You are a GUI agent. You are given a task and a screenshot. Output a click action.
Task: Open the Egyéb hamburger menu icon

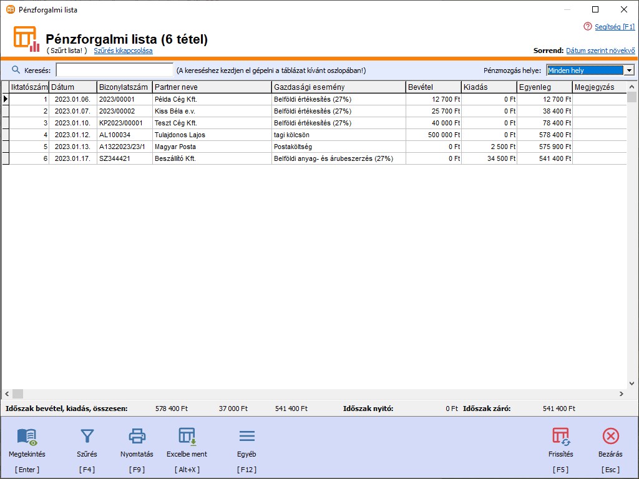[246, 436]
